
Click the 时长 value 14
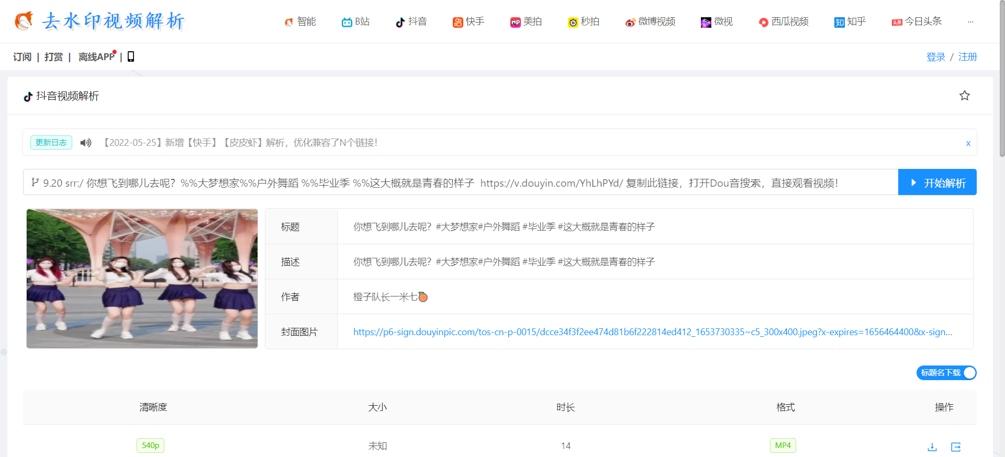click(x=565, y=446)
